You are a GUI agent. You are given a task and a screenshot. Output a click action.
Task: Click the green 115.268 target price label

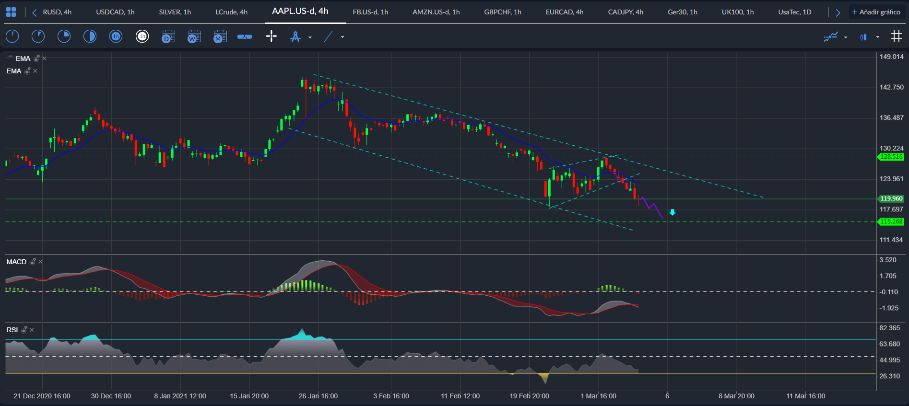[891, 221]
